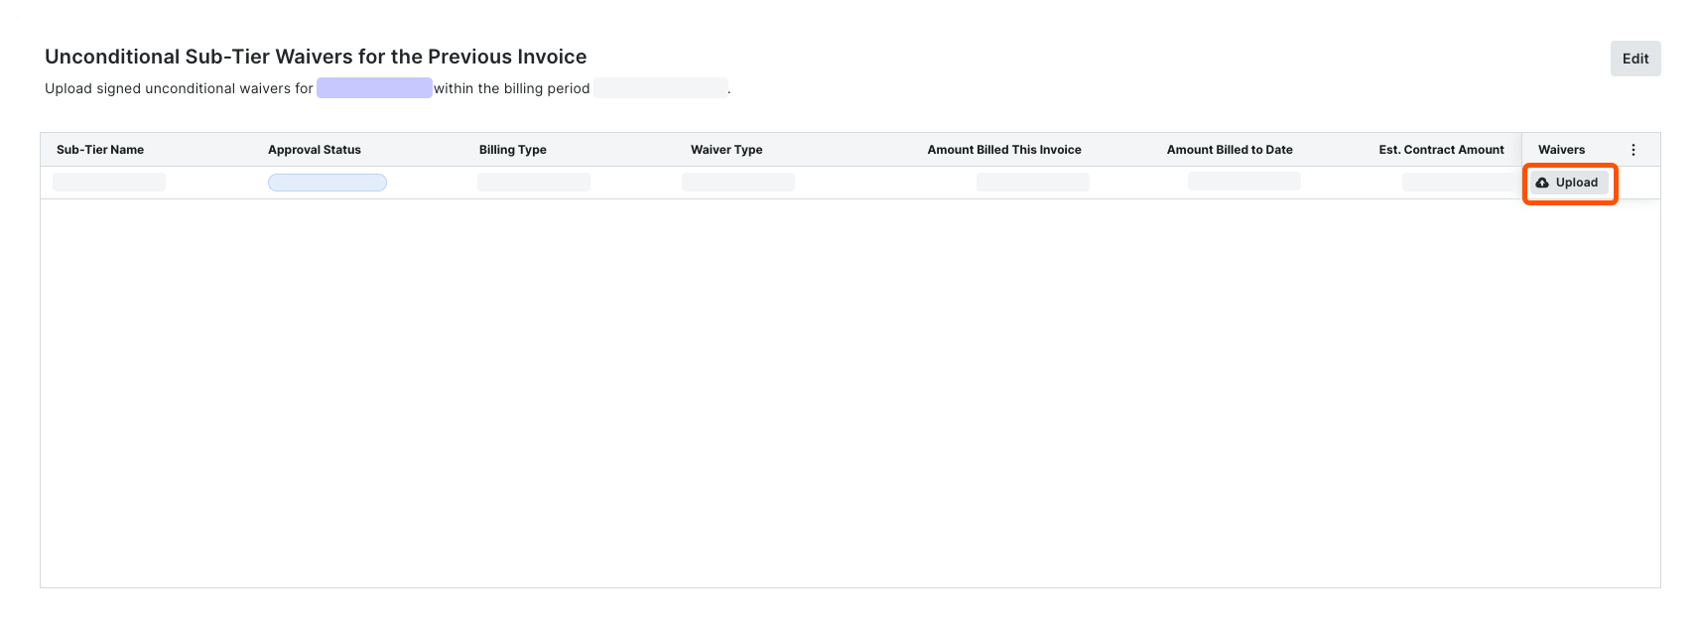Upload a waiver for the sub-tier row

click(x=1569, y=183)
